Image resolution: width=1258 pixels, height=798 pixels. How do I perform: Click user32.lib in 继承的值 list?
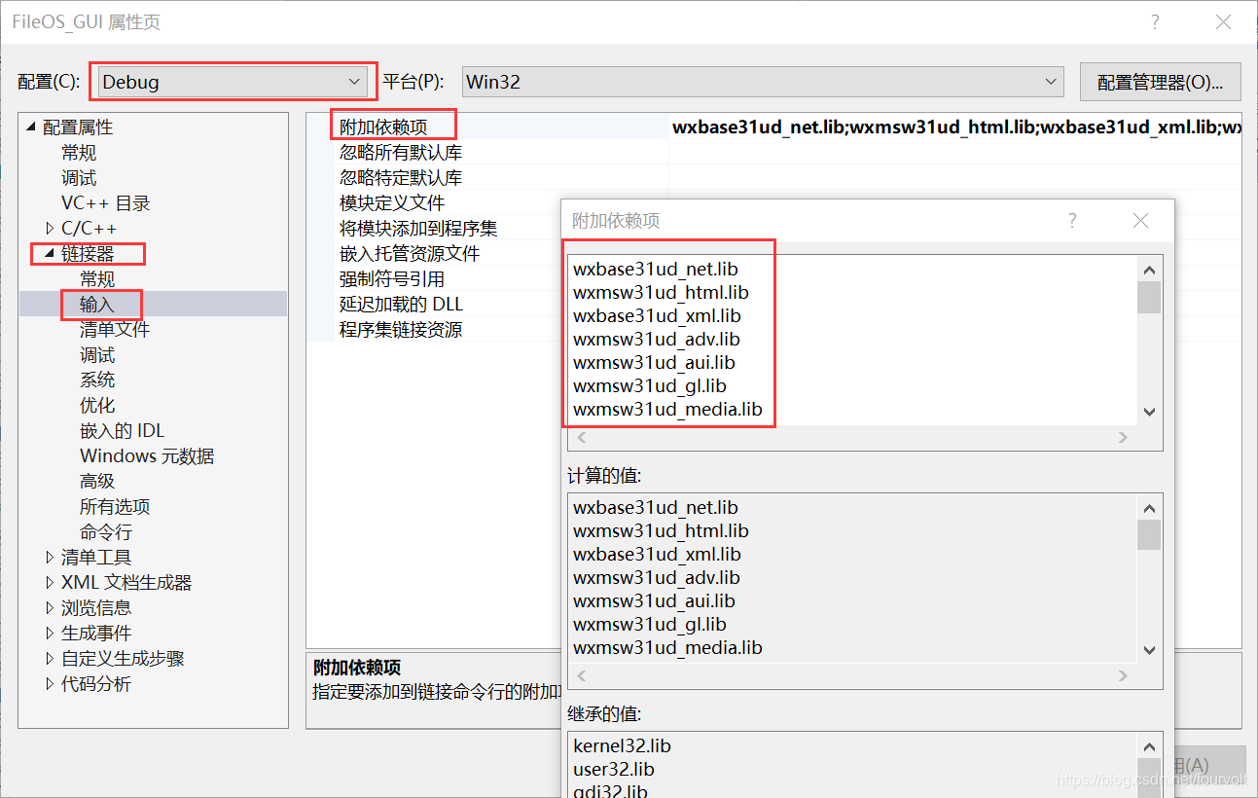tap(614, 769)
